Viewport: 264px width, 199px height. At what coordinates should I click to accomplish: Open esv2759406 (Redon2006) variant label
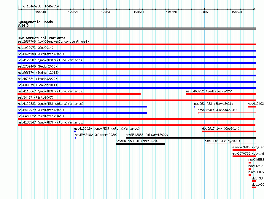37,66
